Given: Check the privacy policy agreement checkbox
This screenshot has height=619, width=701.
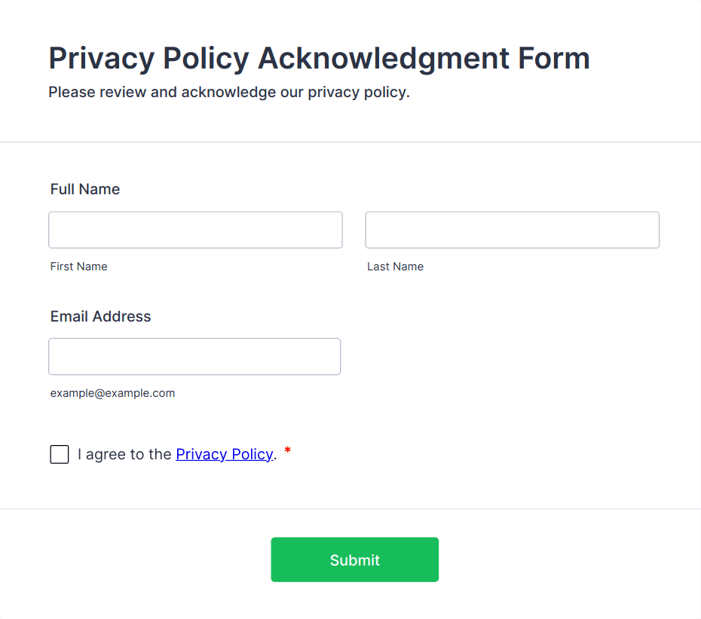Looking at the screenshot, I should pyautogui.click(x=60, y=454).
